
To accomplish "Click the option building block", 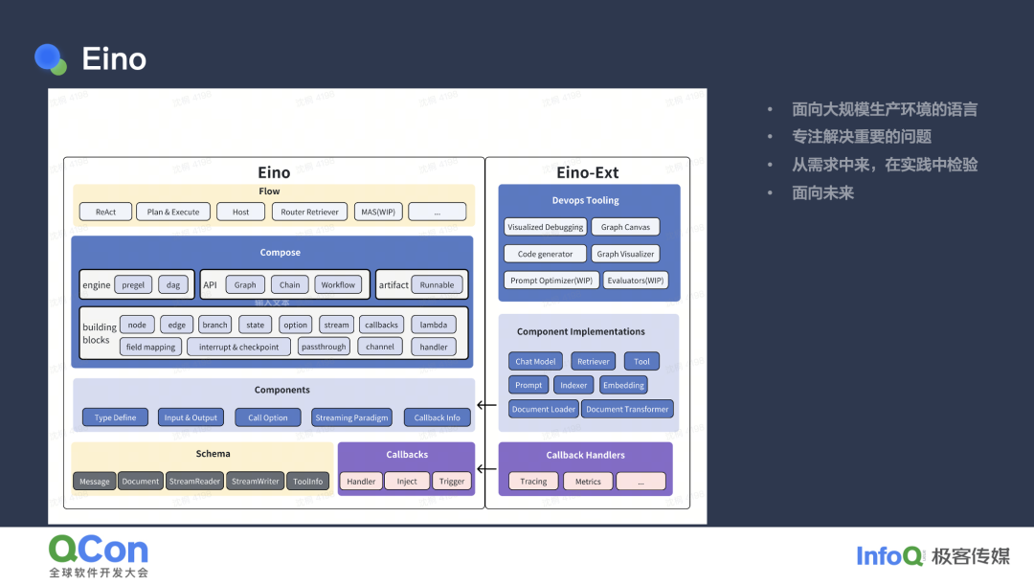I will 296,325.
